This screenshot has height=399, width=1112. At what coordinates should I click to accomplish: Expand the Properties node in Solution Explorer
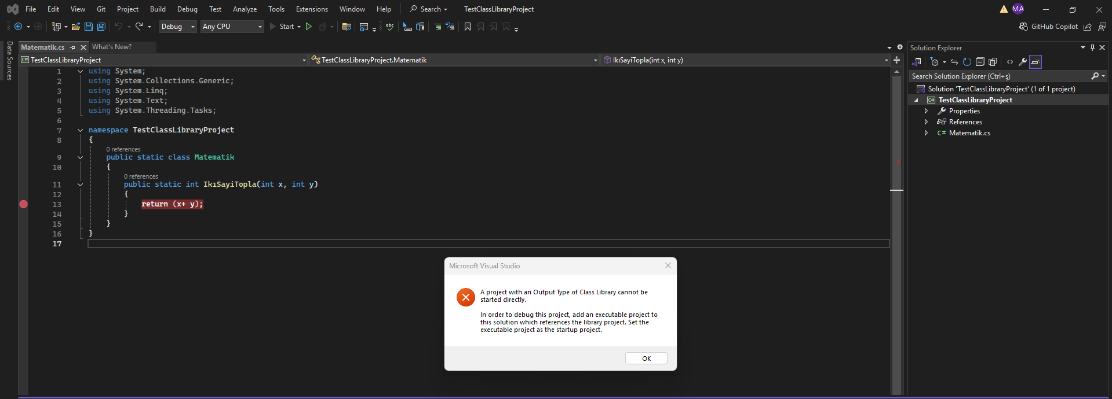pyautogui.click(x=926, y=111)
